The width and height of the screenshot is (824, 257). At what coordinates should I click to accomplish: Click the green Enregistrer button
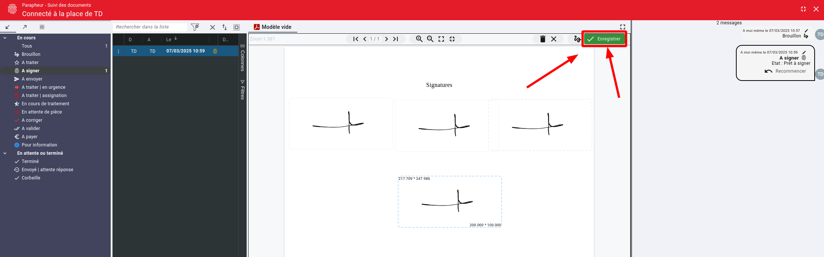(604, 39)
